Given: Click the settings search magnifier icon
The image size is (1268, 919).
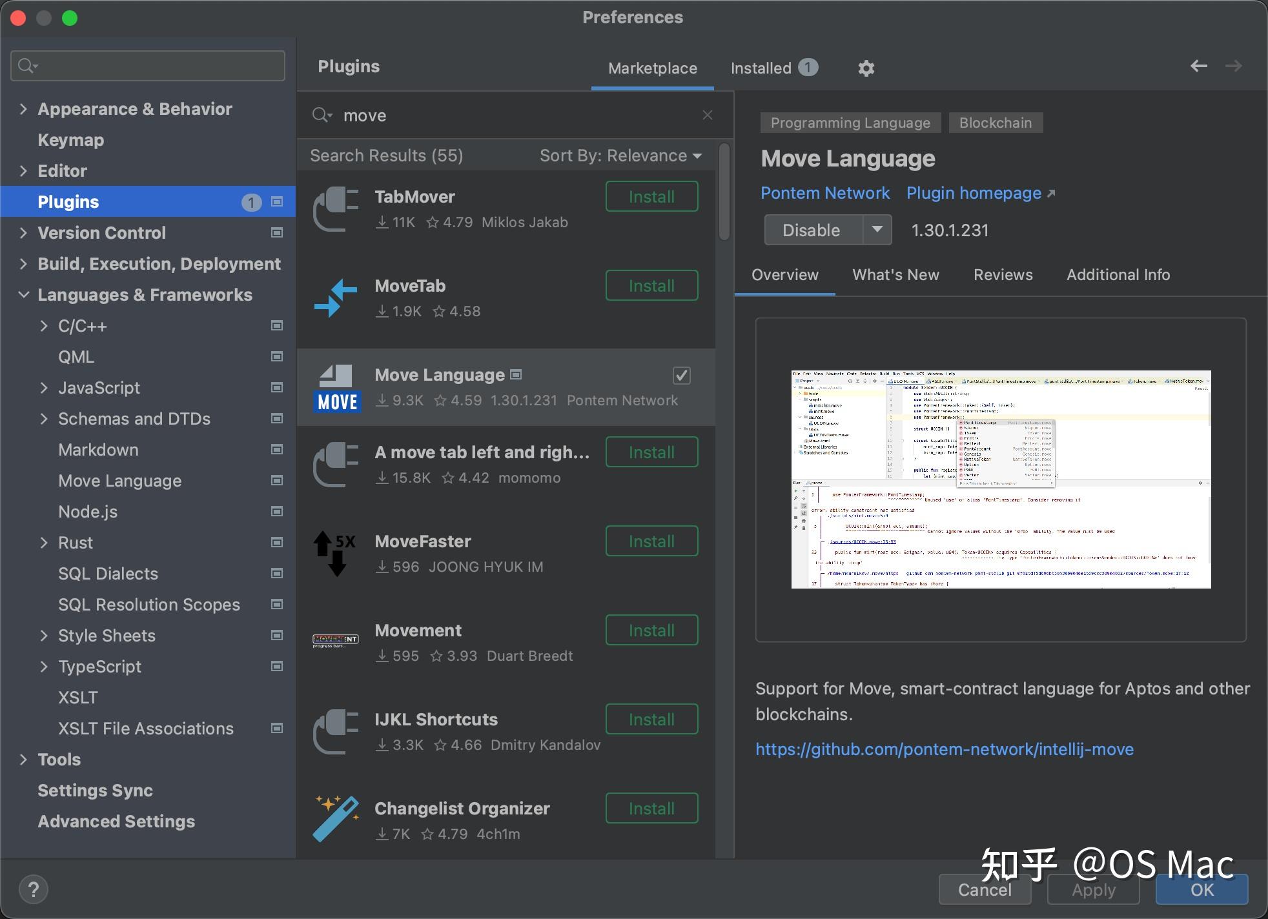Looking at the screenshot, I should coord(28,66).
